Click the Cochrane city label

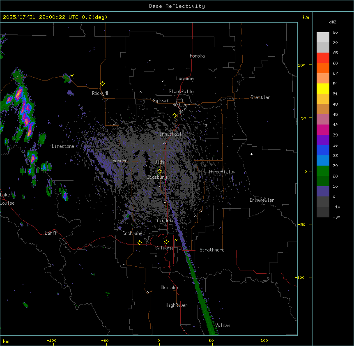pyautogui.click(x=132, y=233)
